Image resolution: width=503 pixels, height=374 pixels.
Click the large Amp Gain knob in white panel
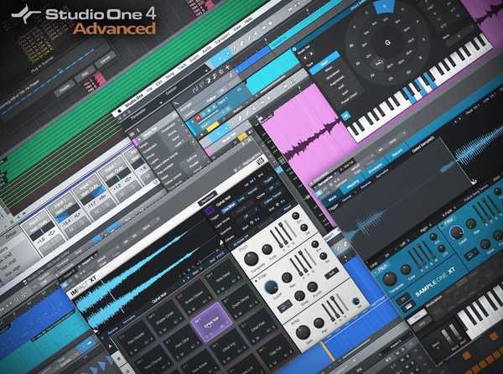point(302,332)
